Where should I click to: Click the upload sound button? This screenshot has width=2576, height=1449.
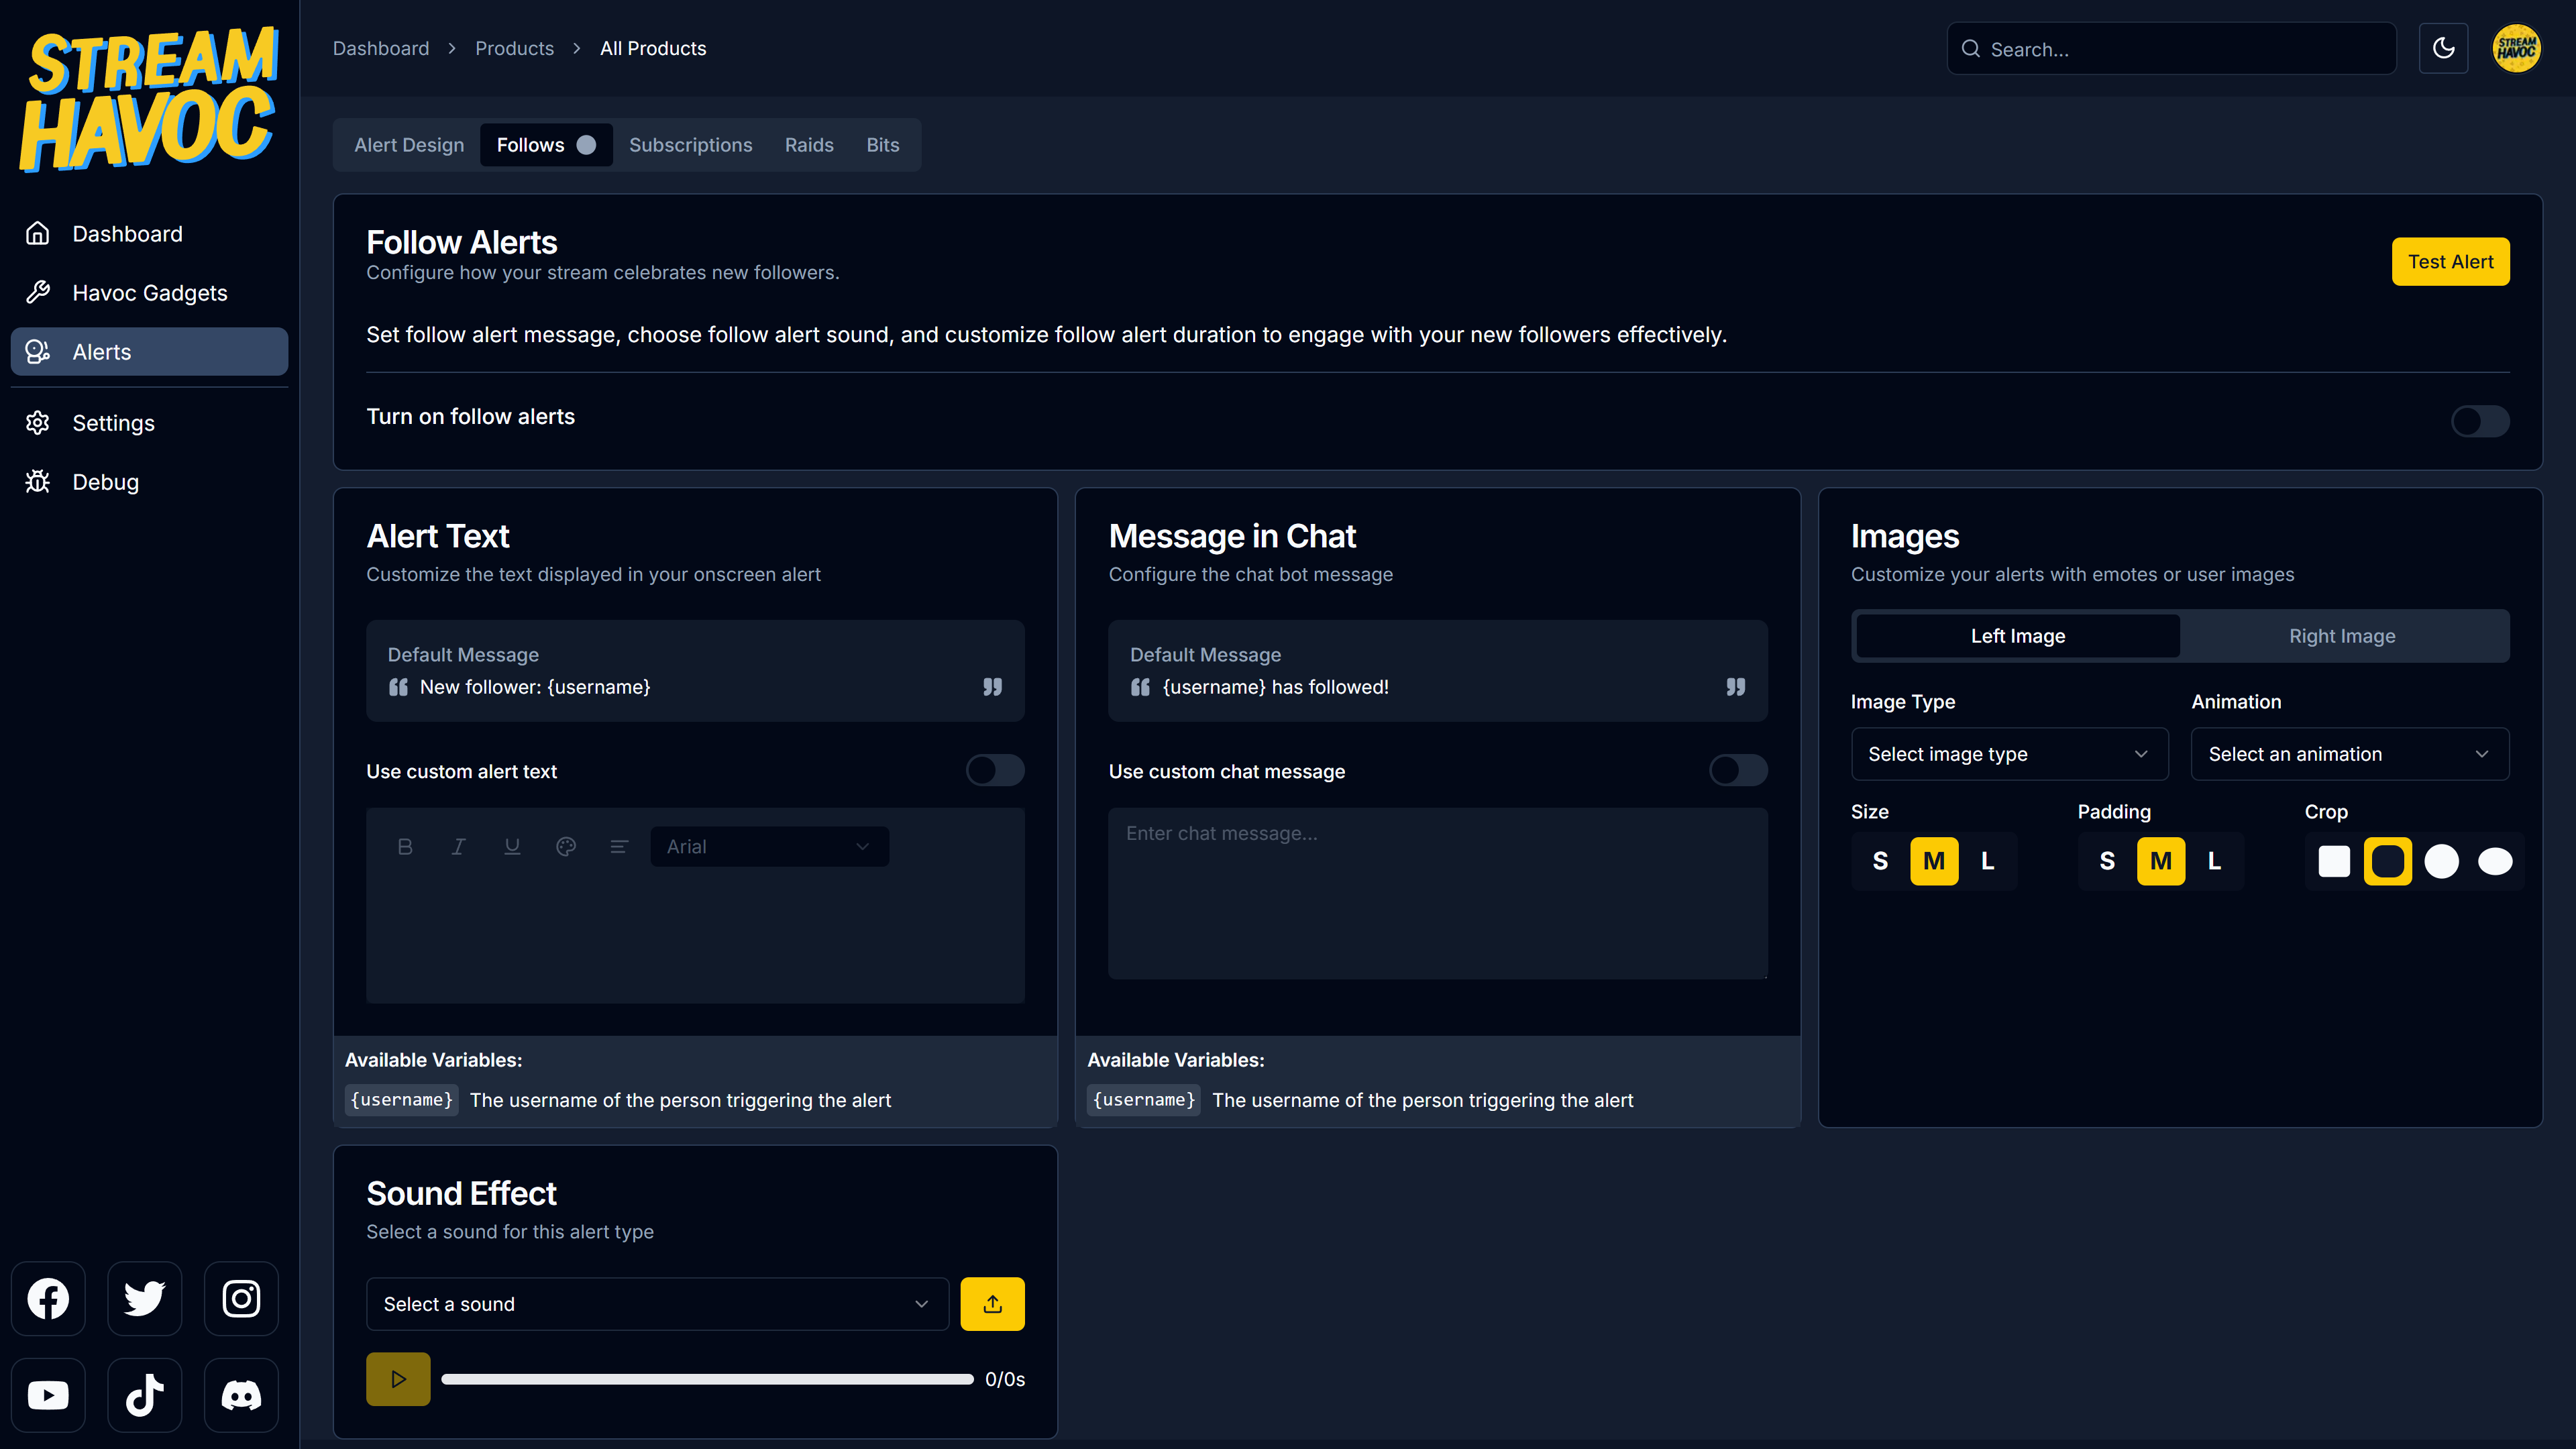coord(992,1304)
